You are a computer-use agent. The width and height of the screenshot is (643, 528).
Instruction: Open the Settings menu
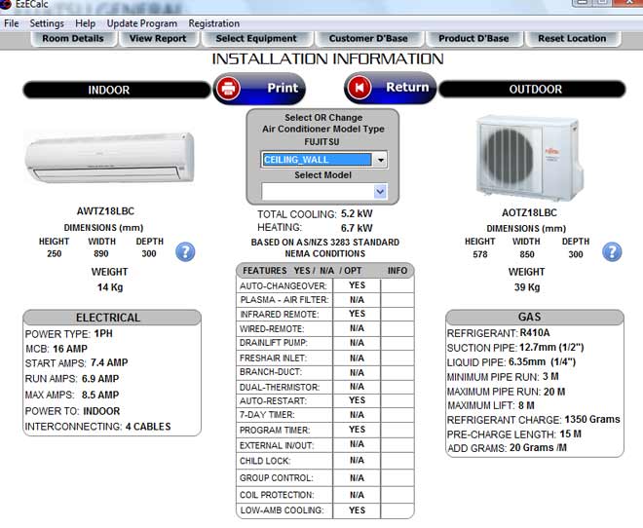[x=47, y=23]
